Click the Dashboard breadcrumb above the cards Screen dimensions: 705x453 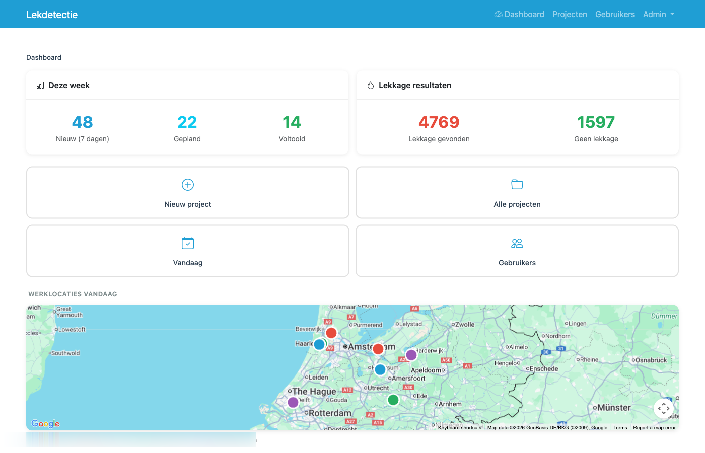point(44,57)
